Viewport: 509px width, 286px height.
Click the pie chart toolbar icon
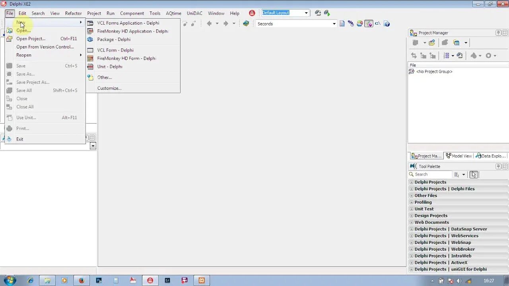(359, 23)
